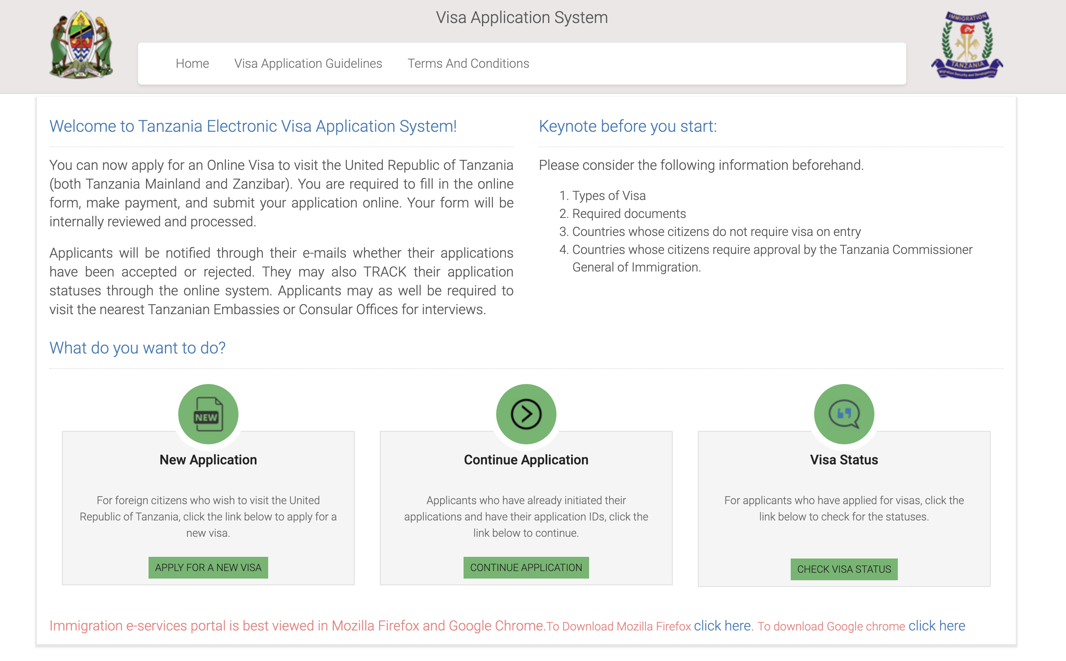Screen dimensions: 1066x661
Task: Click Countries not requiring visa on entry item
Action: (716, 231)
